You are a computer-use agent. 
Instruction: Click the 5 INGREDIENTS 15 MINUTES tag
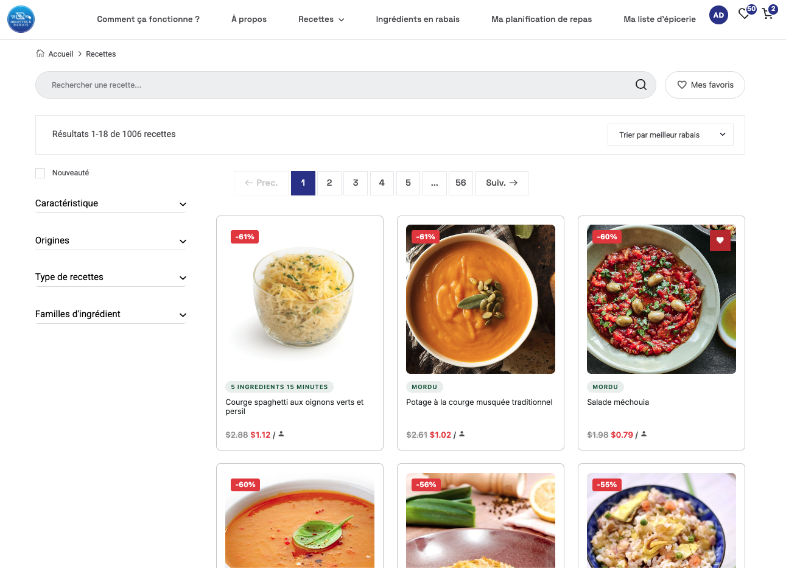pos(279,387)
